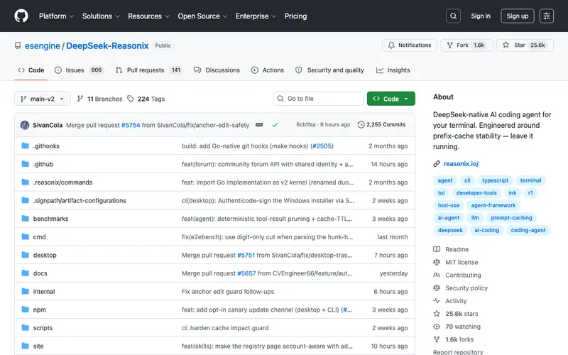This screenshot has width=568, height=355.
Task: Click the 11 Branches link
Action: pos(99,99)
